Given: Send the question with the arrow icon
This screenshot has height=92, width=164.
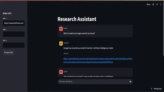Looking at the screenshot, I should (x=130, y=82).
